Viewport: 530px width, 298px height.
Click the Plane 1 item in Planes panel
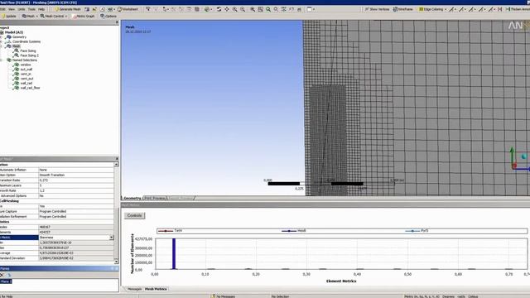6,281
